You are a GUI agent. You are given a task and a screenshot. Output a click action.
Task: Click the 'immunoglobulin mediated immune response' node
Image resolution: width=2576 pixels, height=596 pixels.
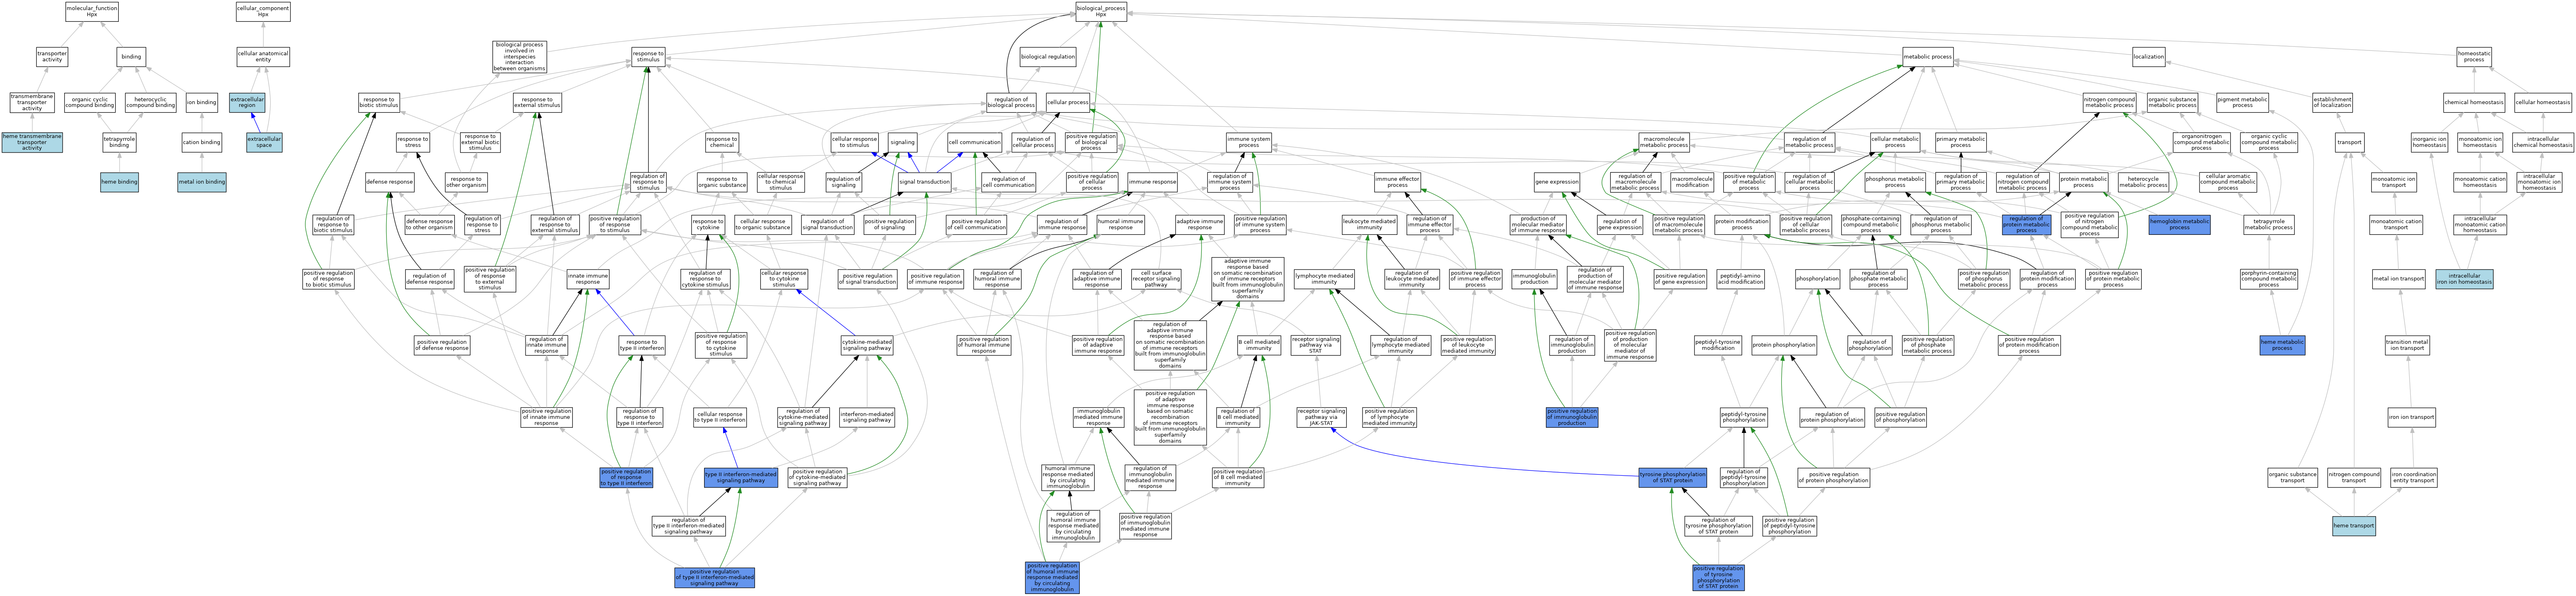(1098, 417)
